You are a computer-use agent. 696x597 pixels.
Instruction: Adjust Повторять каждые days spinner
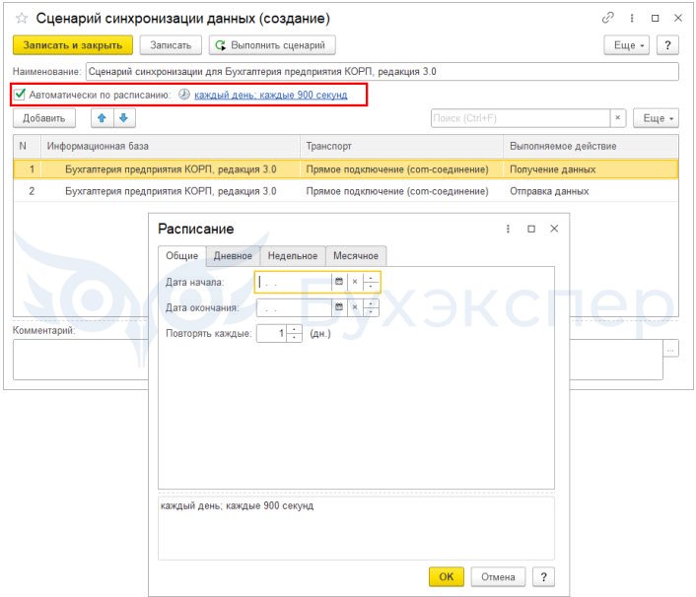[295, 334]
